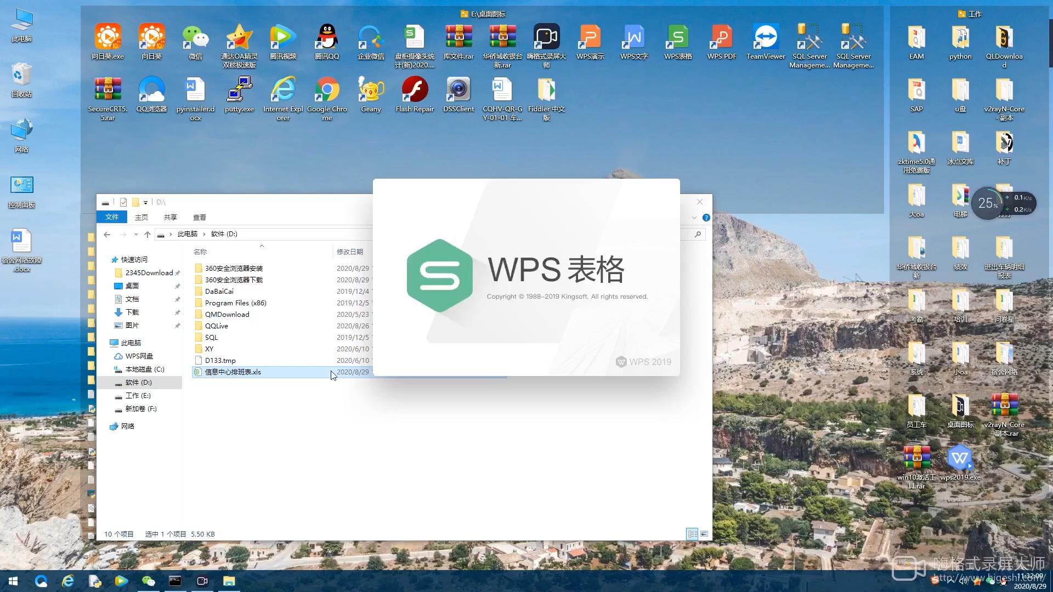Open the 库文件.rar archive icon
Screen dimensions: 1053x592
coord(458,43)
